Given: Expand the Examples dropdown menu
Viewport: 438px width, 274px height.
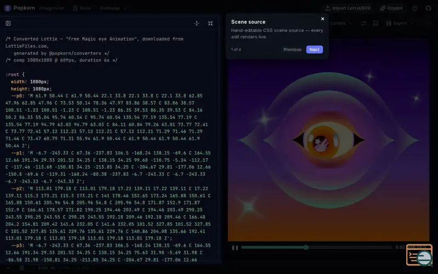Looking at the screenshot, I should click(x=113, y=8).
